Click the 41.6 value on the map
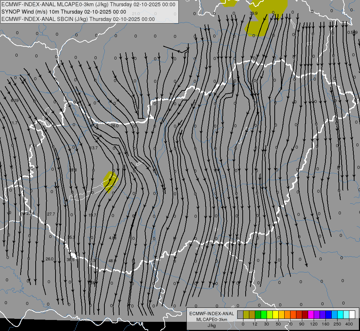Screen dimensions: 360x331 [x=94, y=125]
